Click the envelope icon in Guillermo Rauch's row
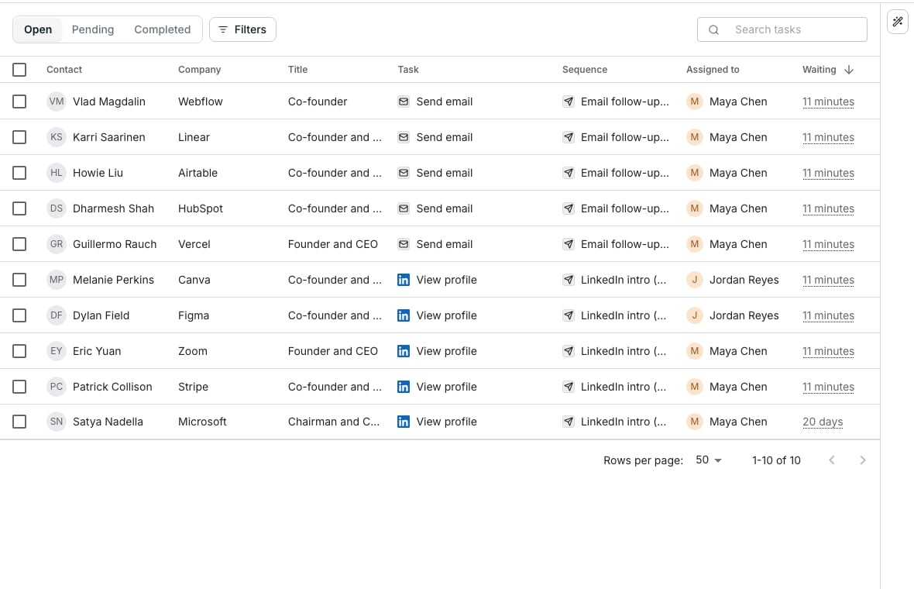Viewport: 914px width, 589px height. (404, 244)
